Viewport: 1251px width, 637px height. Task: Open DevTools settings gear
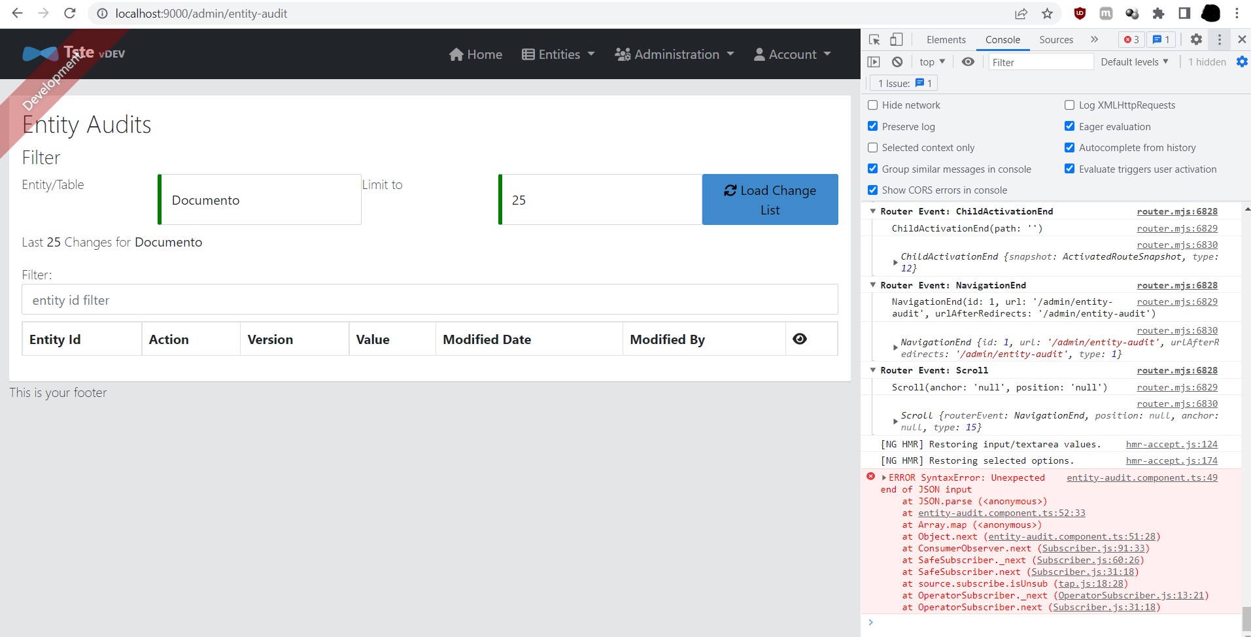(x=1196, y=39)
